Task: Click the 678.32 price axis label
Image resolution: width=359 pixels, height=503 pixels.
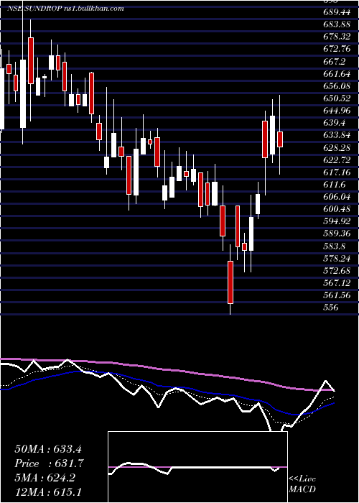Action: [337, 37]
